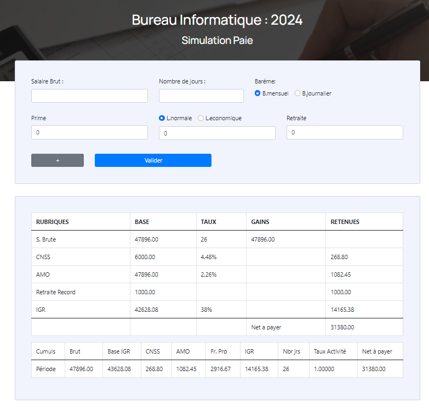
Task: Click into the Nombre de jours field
Action: pyautogui.click(x=201, y=96)
